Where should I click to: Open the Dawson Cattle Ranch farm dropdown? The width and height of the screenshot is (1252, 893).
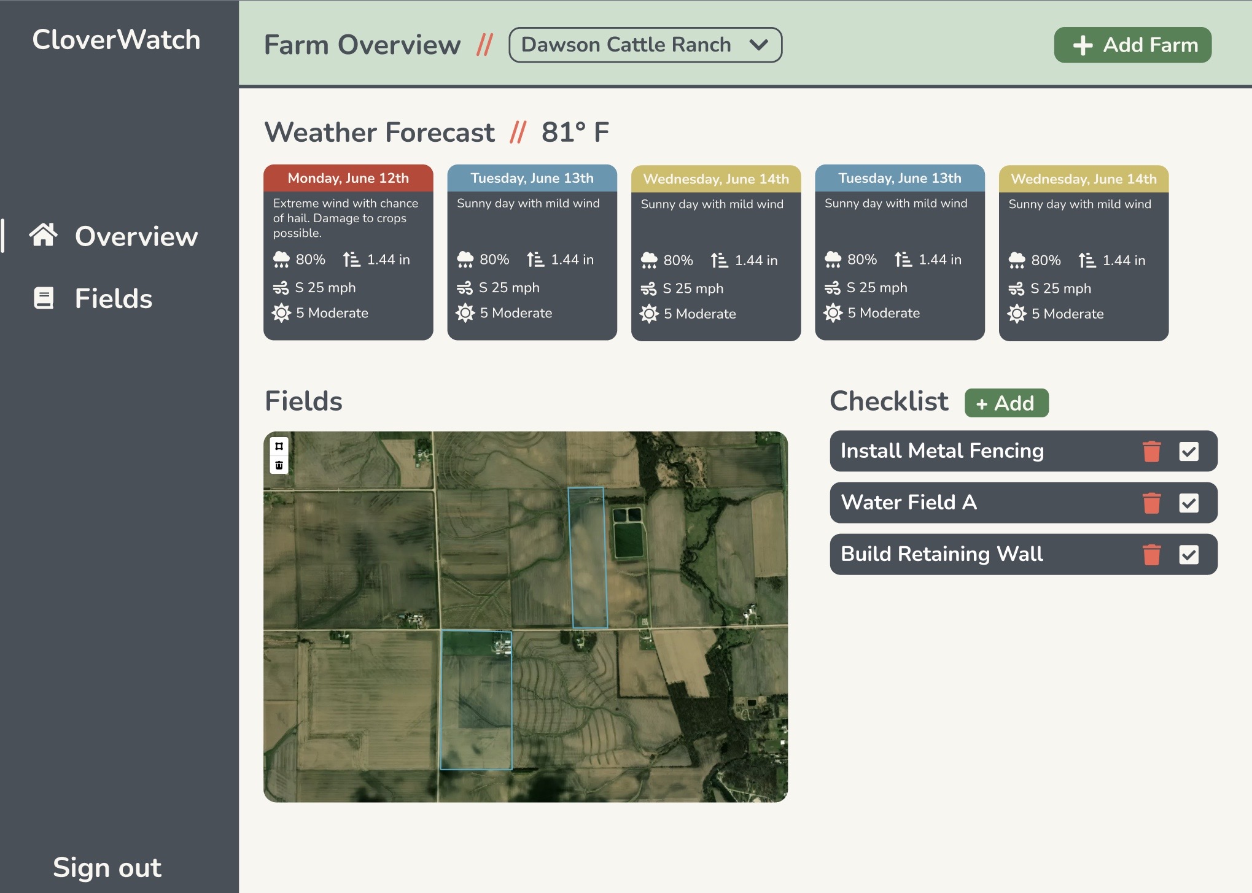point(626,45)
